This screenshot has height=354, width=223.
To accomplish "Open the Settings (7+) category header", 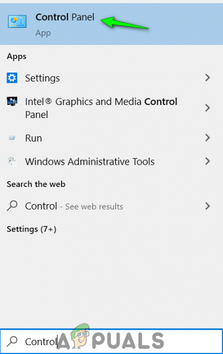I will pyautogui.click(x=31, y=229).
